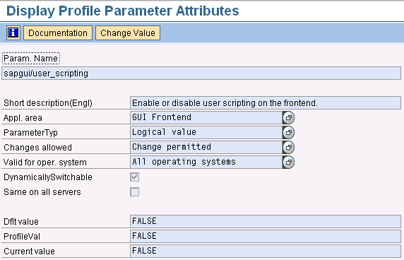404x260 pixels.
Task: Toggle the DynamicallySwitchable checkbox
Action: 135,177
